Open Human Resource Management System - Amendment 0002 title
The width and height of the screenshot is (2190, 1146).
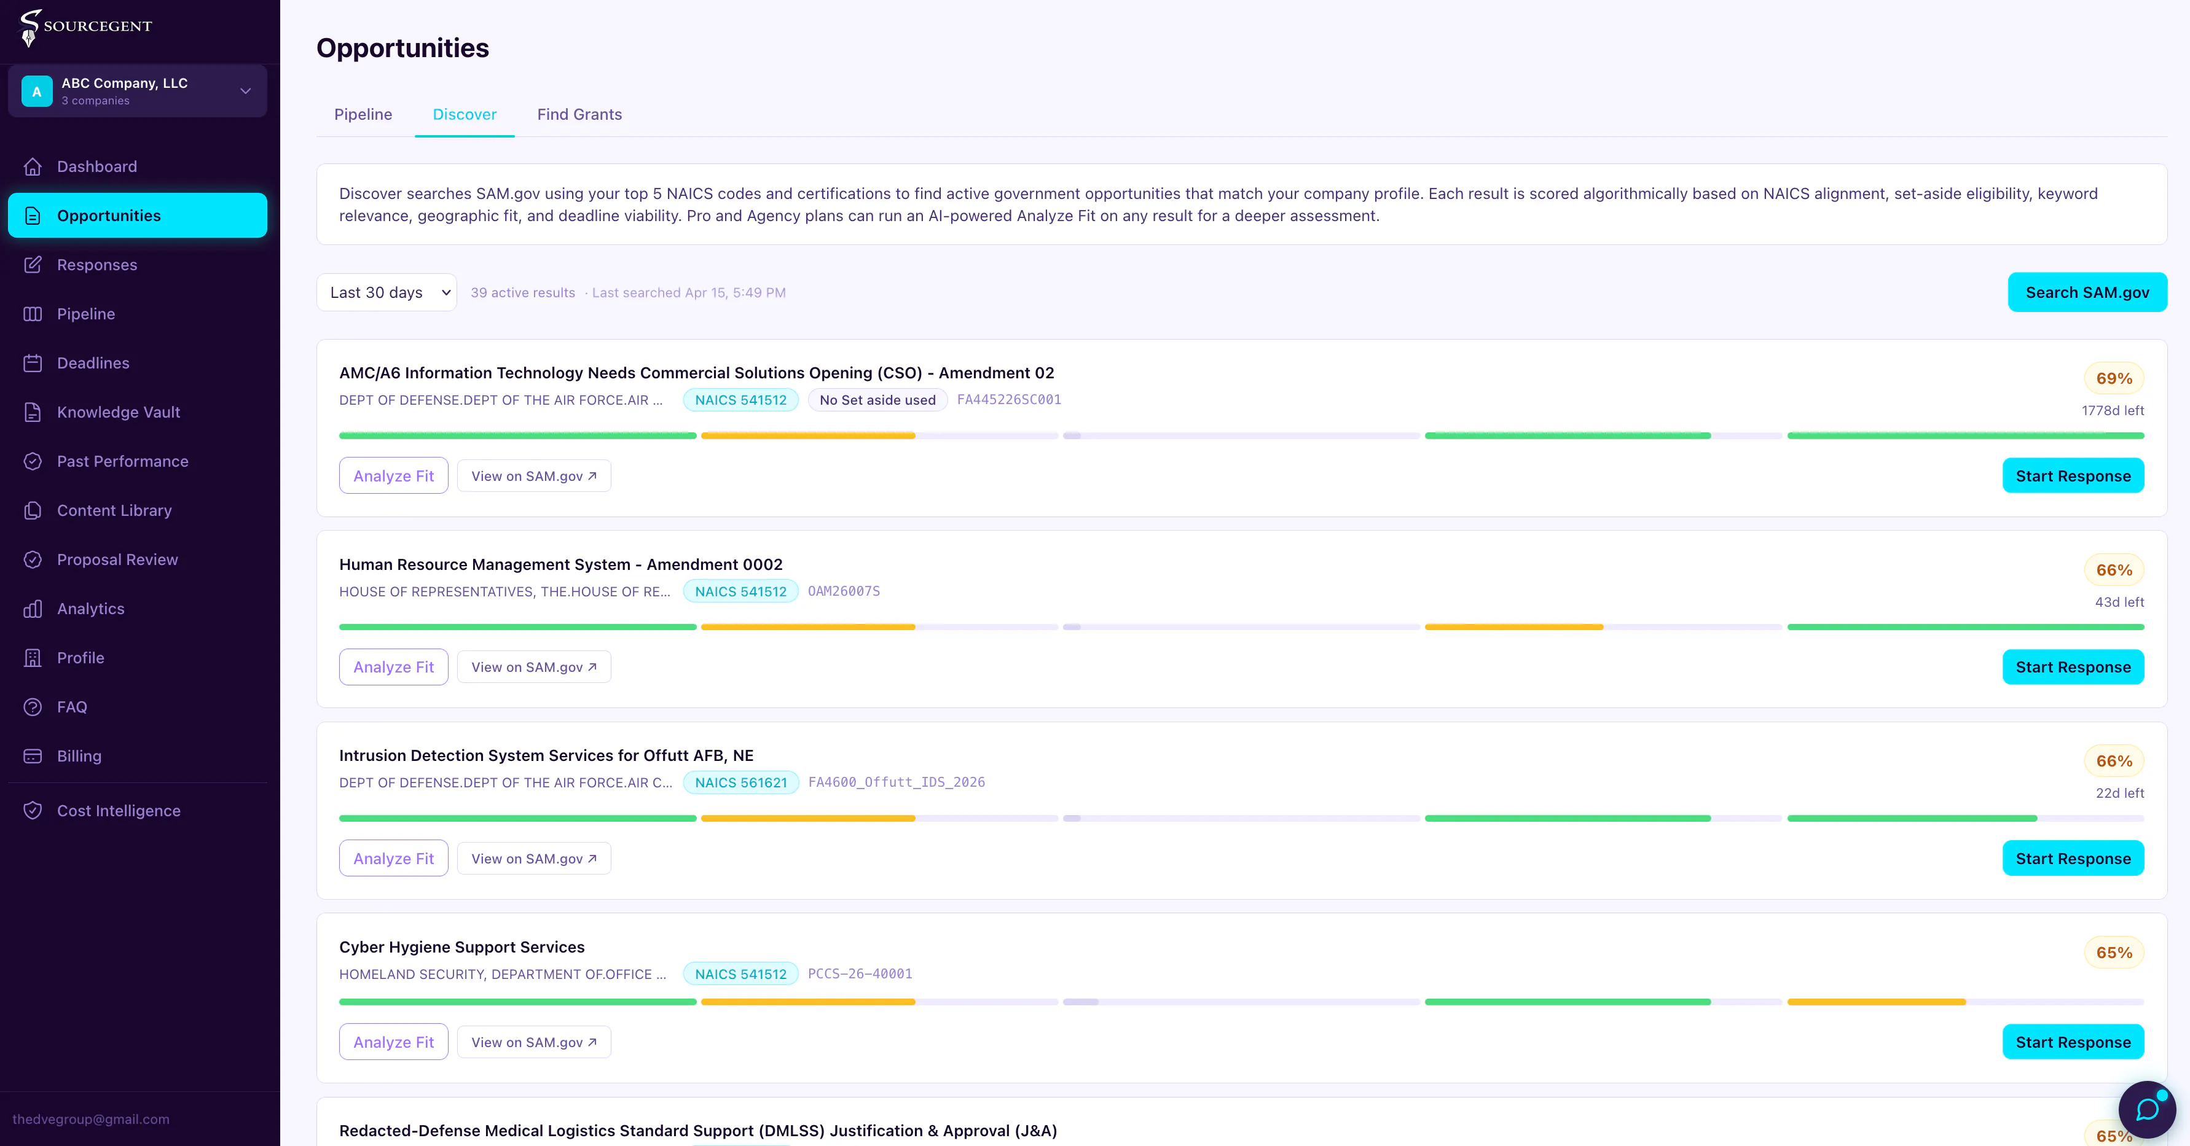(561, 564)
